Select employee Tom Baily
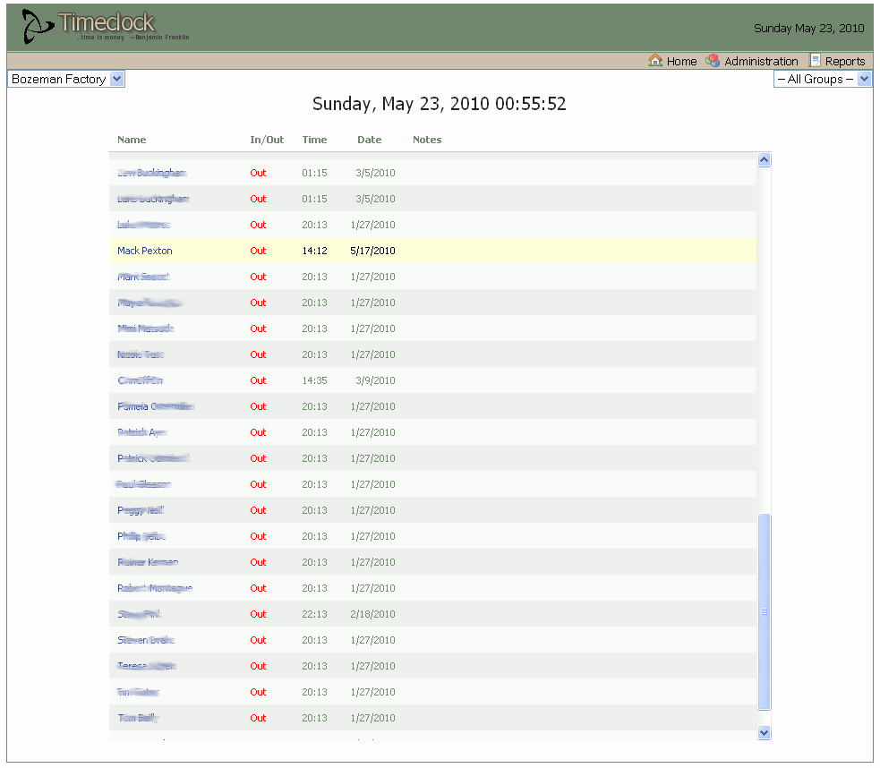Viewport: 880px width, 768px height. [139, 718]
